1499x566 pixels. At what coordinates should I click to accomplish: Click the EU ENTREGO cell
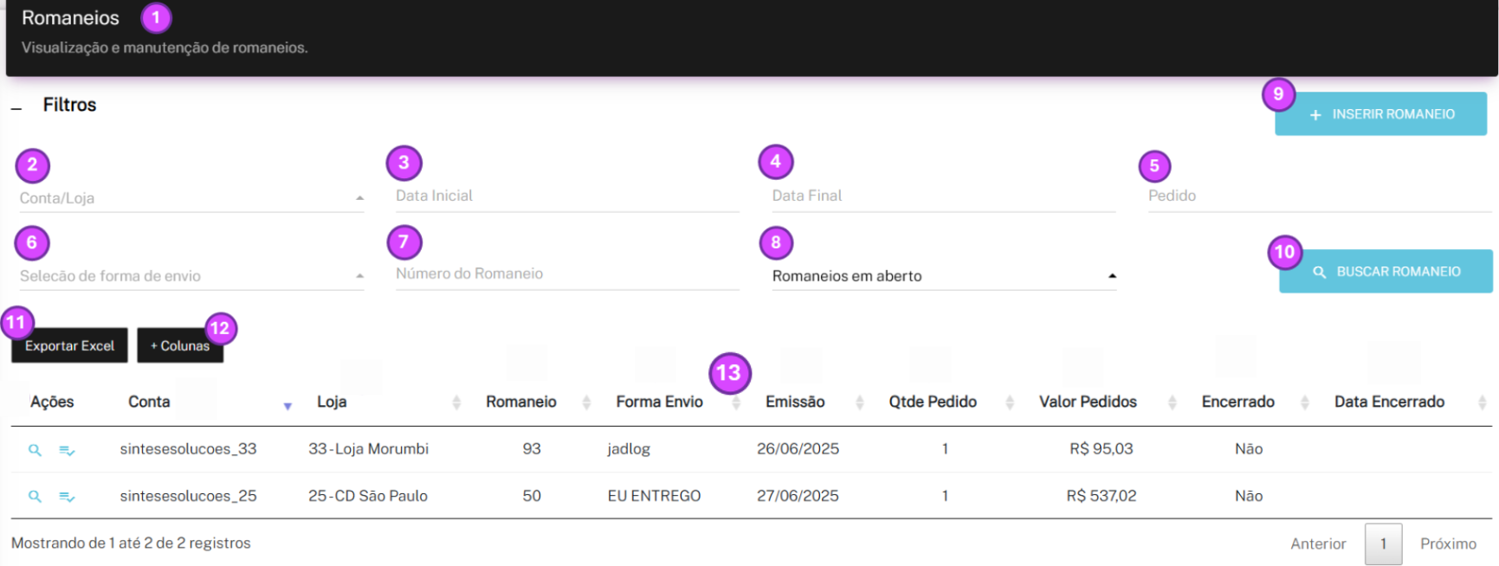point(654,496)
